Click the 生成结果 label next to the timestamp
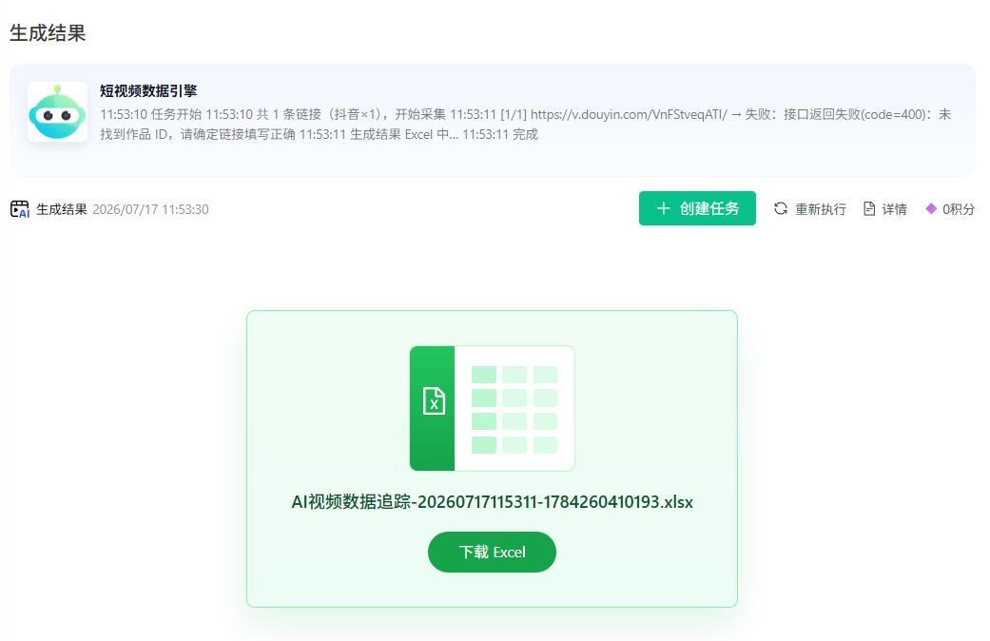 [x=61, y=209]
